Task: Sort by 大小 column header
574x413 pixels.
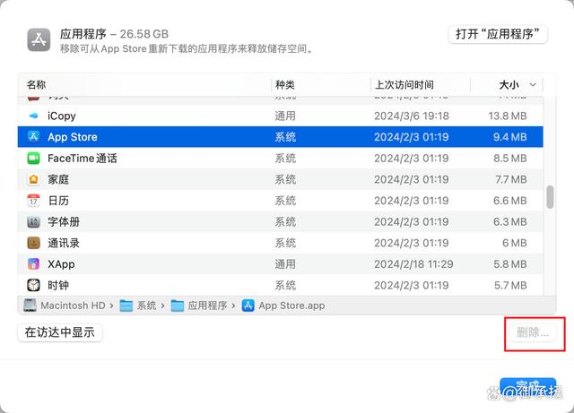Action: (509, 85)
